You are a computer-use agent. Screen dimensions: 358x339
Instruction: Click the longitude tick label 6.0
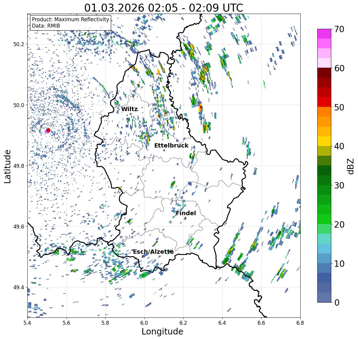[x=144, y=323]
